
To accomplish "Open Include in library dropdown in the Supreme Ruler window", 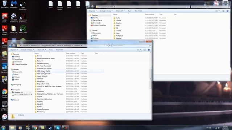I will [x=106, y=11].
